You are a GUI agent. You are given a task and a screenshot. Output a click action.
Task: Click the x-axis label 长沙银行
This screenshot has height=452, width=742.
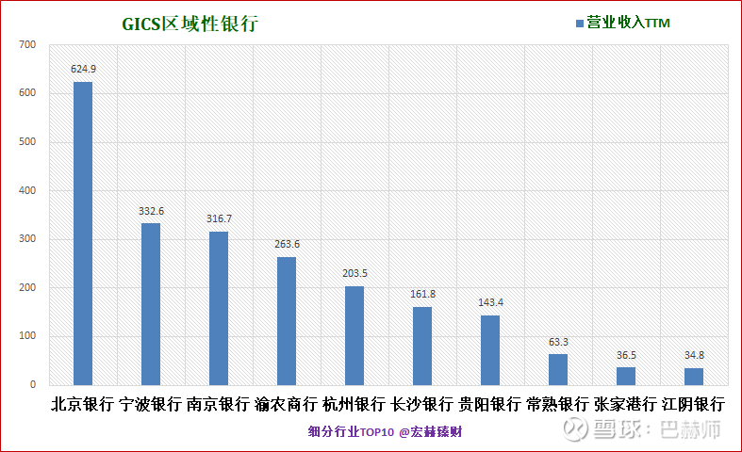point(422,404)
